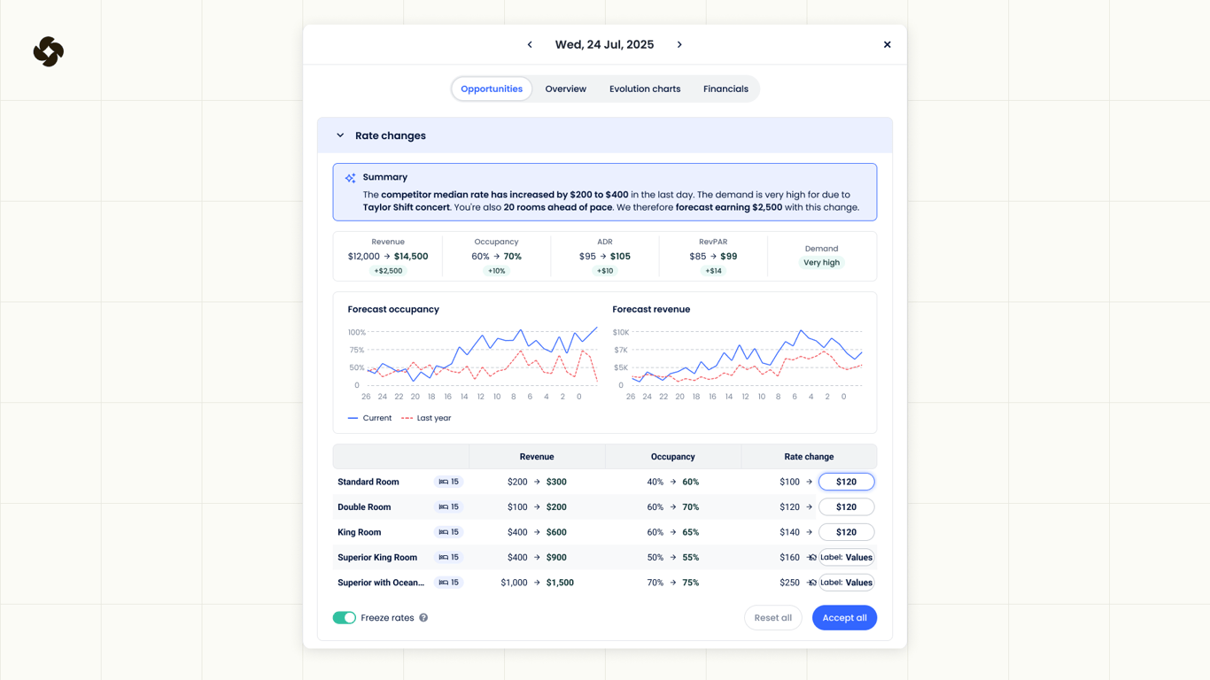Switch to the Evolution charts tab

[x=645, y=89]
